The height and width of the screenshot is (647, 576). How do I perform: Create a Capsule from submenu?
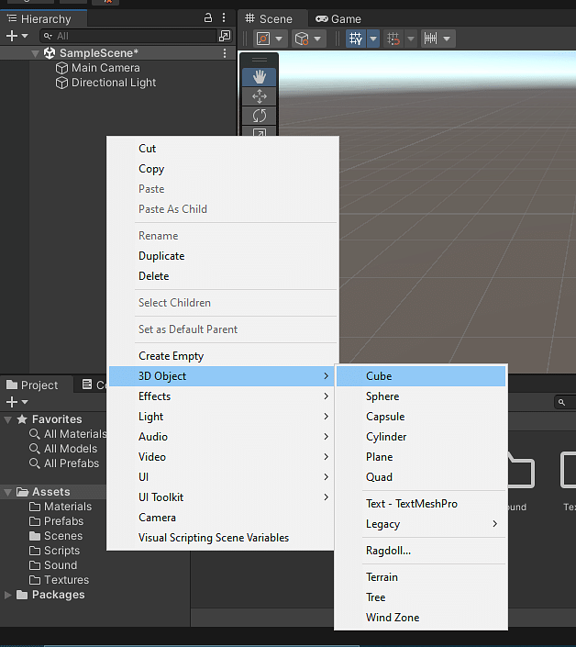point(421,417)
